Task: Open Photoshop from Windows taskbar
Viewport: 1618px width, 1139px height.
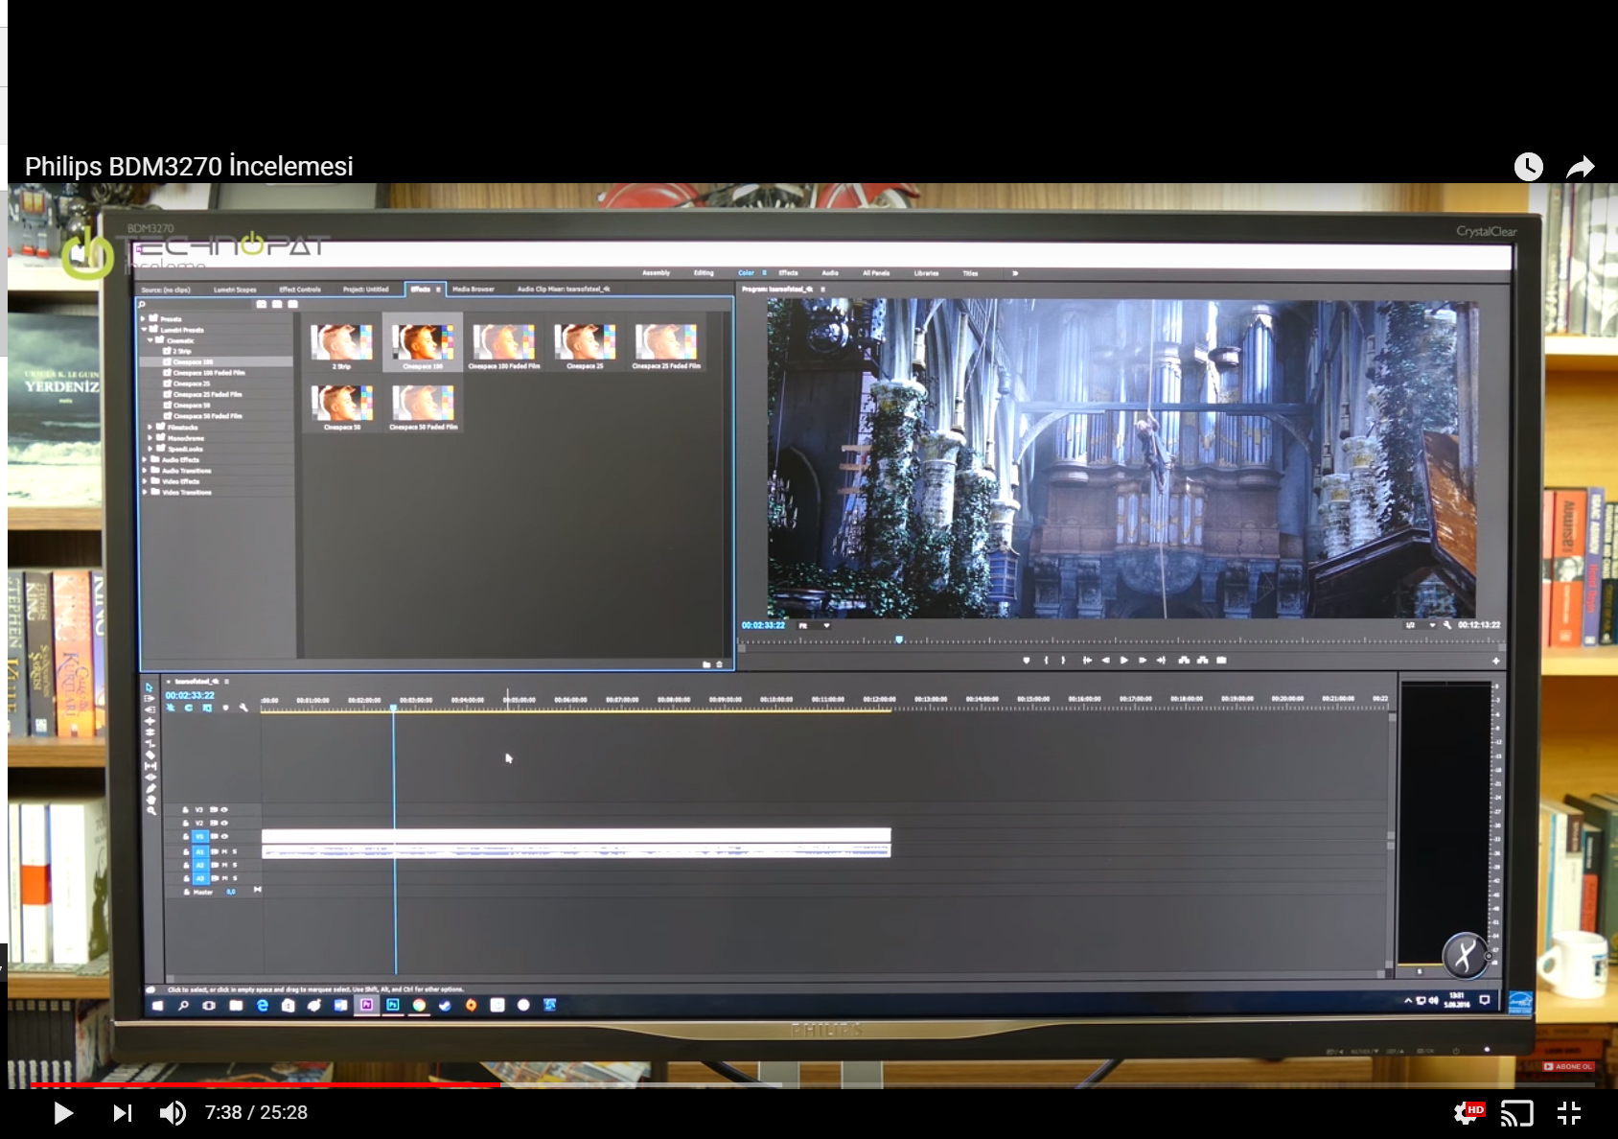Action: click(393, 1005)
